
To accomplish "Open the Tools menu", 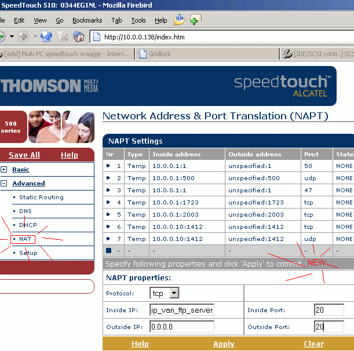I will 138,20.
